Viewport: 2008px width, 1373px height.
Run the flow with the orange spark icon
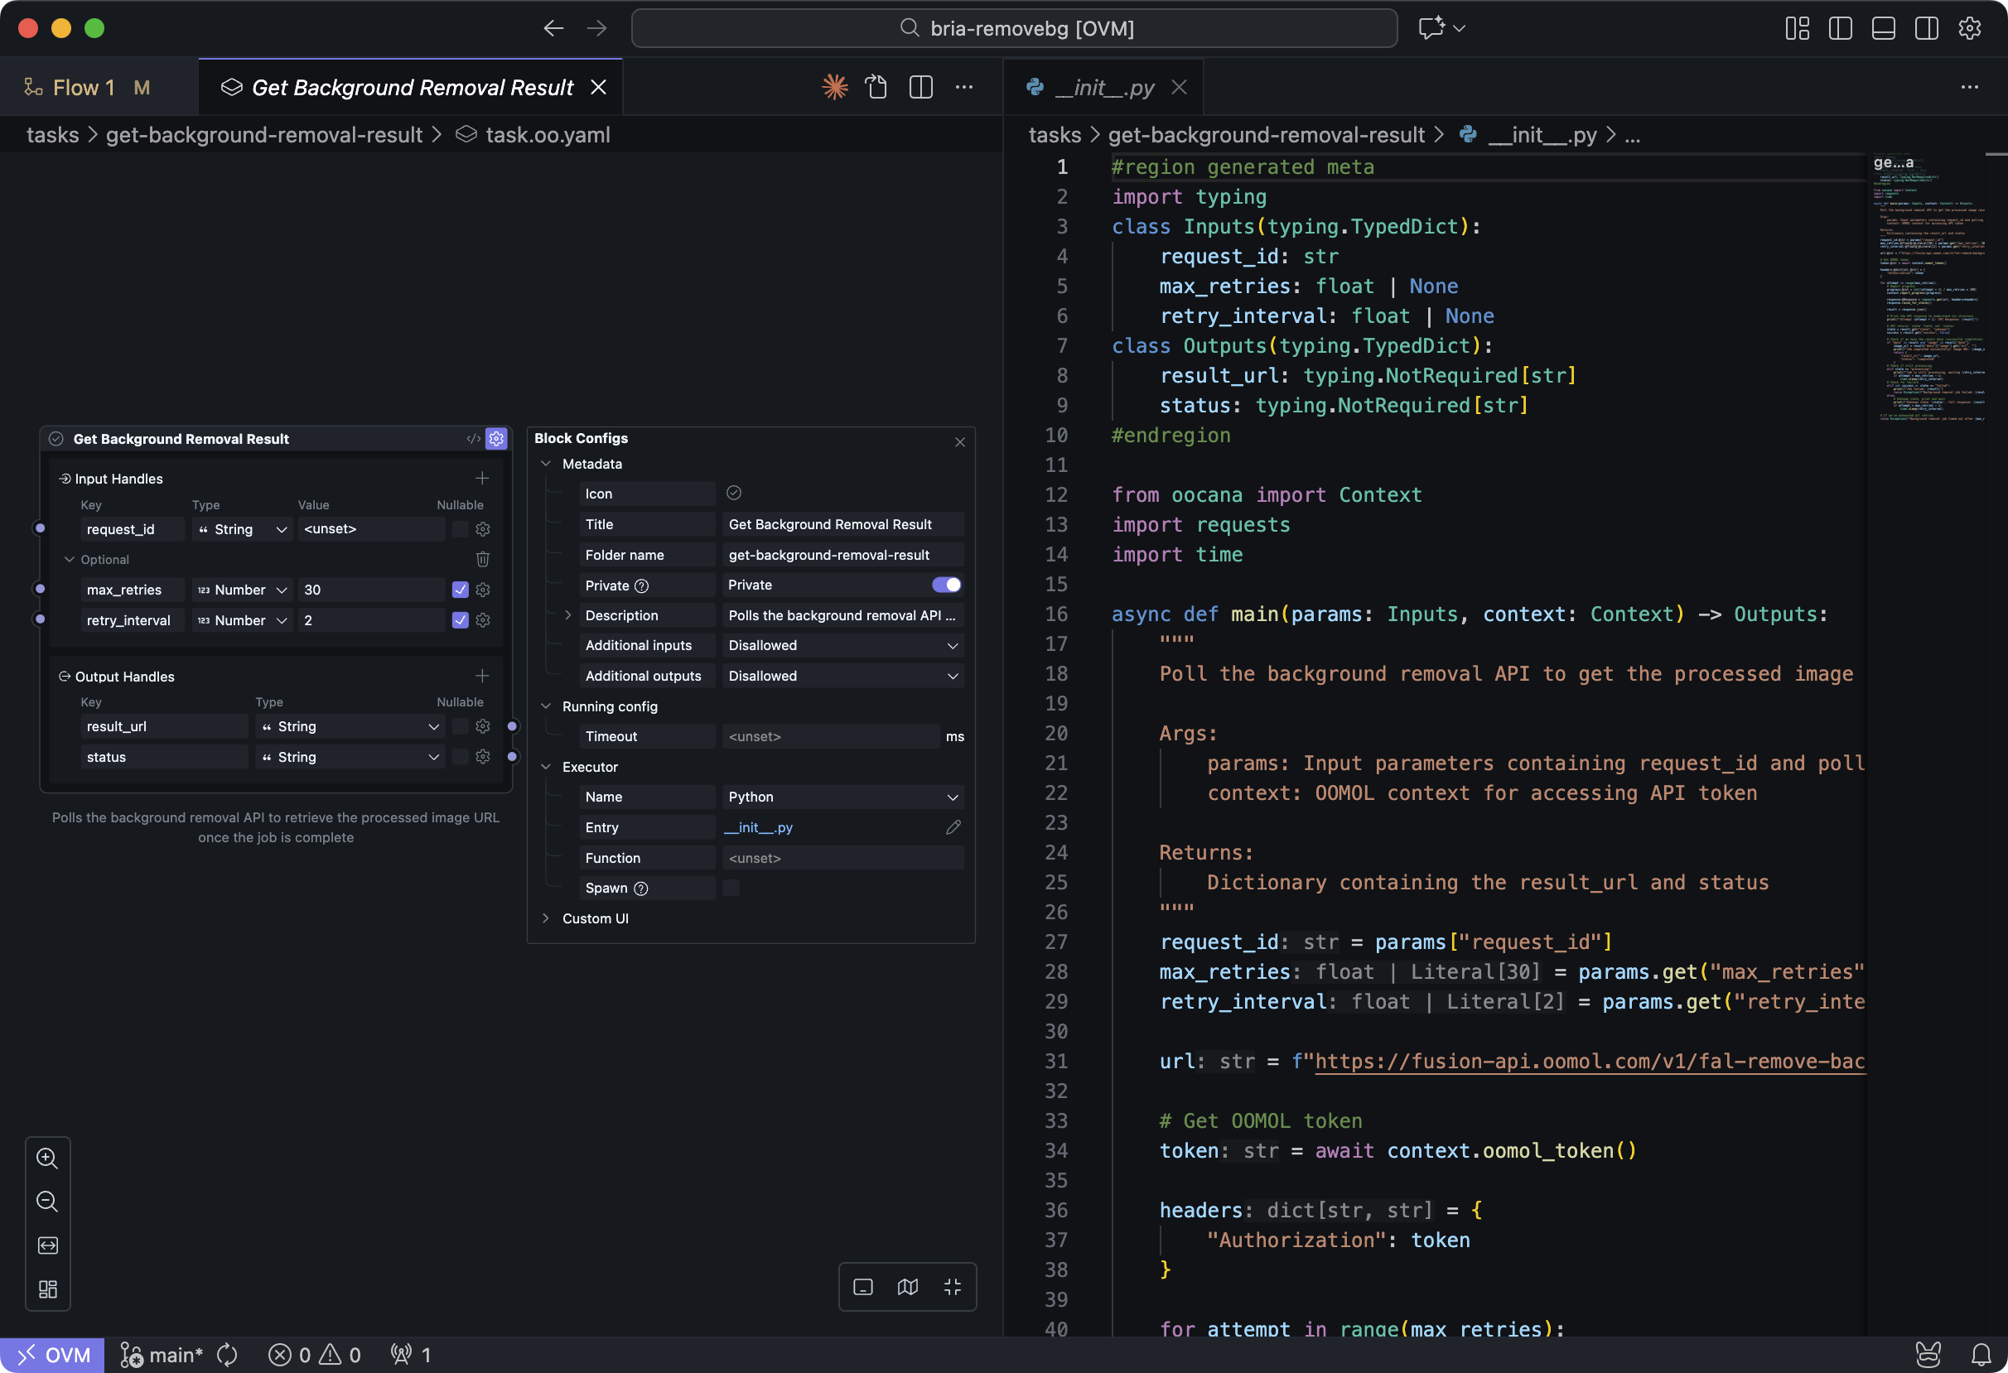tap(835, 86)
